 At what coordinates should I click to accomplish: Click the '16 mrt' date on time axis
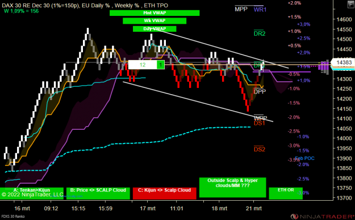[22, 208]
